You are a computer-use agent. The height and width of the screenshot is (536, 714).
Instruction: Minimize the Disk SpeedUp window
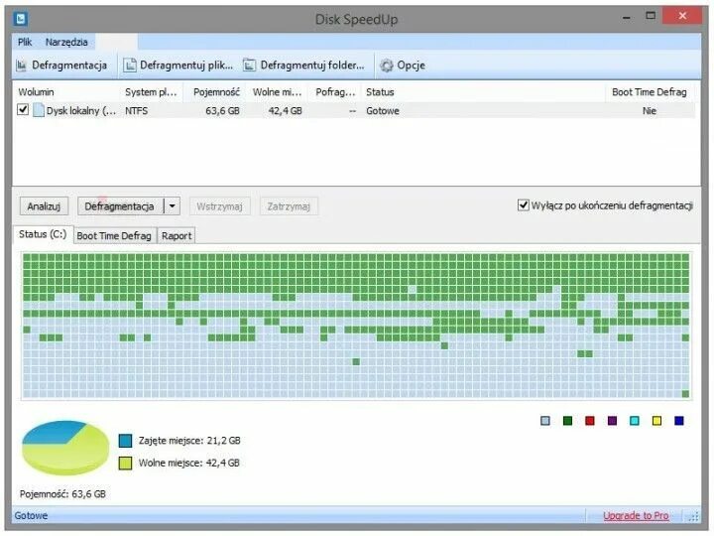(x=627, y=17)
